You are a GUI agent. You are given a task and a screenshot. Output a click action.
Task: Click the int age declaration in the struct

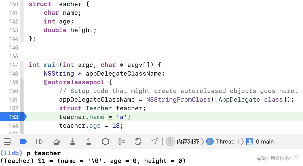(x=59, y=21)
